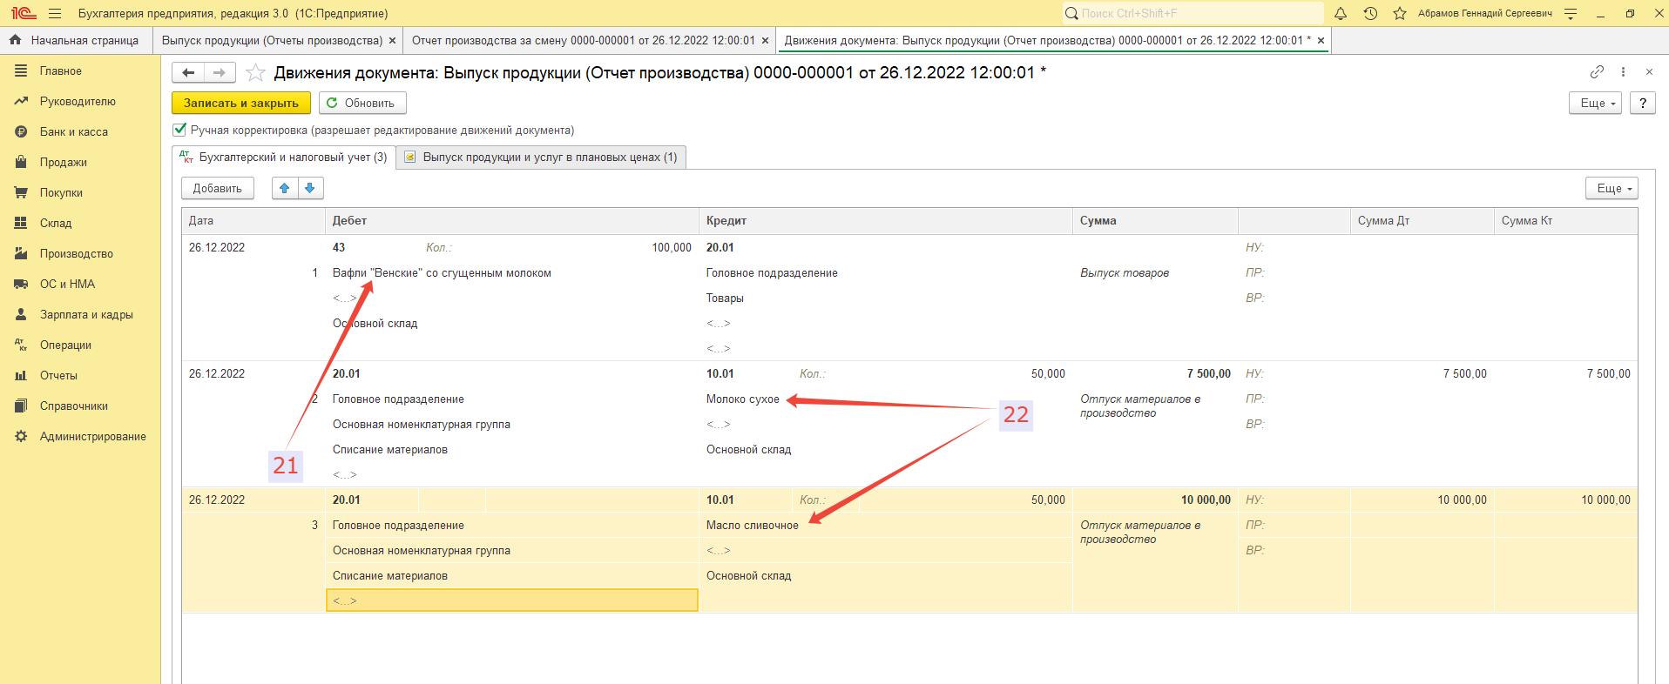
Task: Add this document to favorites star
Action: click(x=255, y=72)
